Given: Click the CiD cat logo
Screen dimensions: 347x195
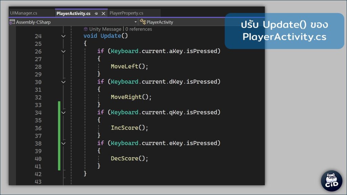Looking at the screenshot, I should 331,180.
